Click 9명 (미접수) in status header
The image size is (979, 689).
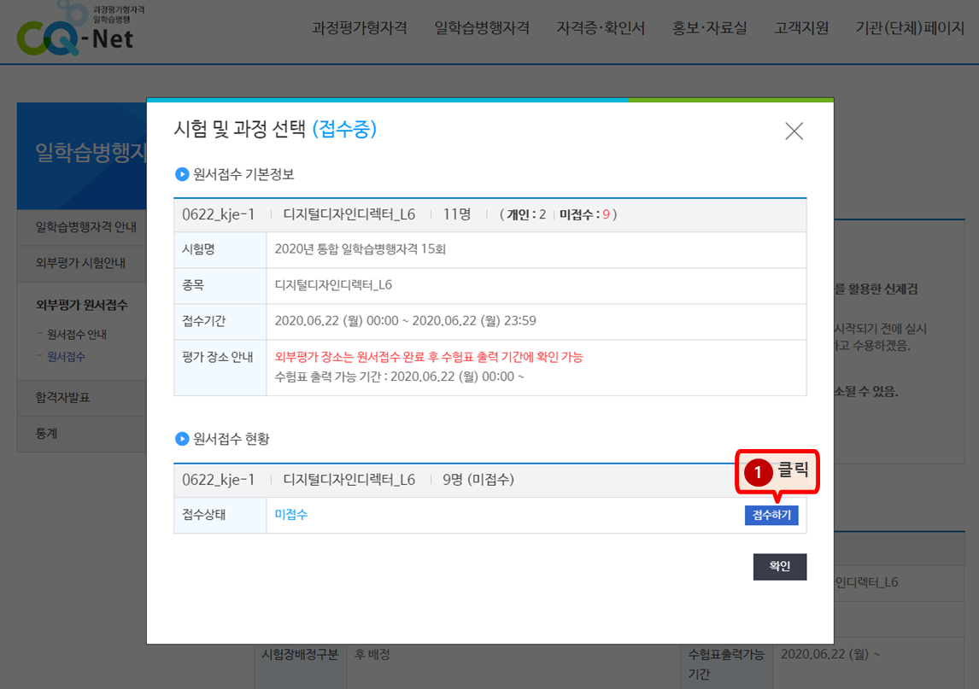pos(478,479)
